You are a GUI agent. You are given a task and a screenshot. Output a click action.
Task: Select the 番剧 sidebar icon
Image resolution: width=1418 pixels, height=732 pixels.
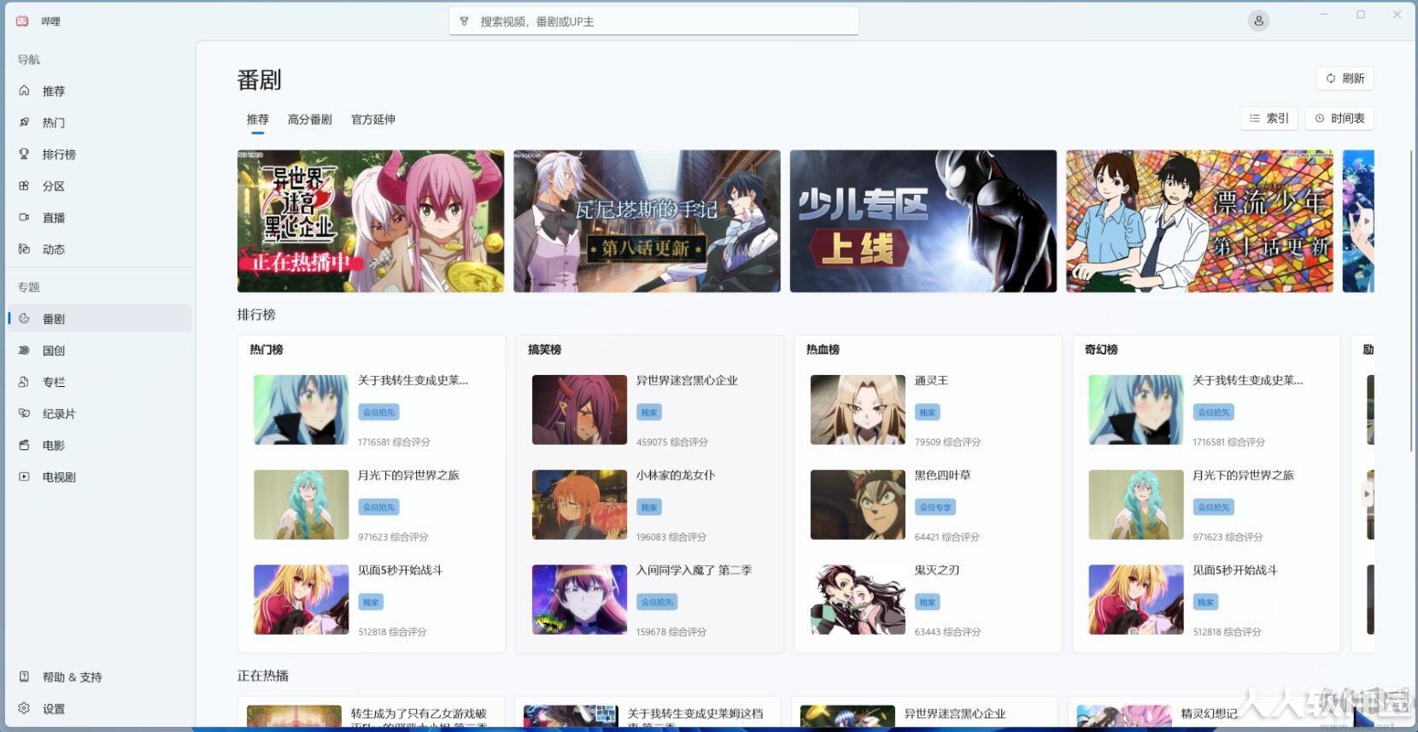tap(24, 319)
